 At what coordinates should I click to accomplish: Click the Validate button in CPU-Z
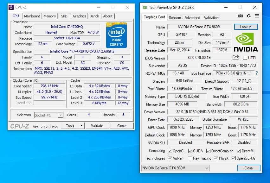tap(97, 126)
